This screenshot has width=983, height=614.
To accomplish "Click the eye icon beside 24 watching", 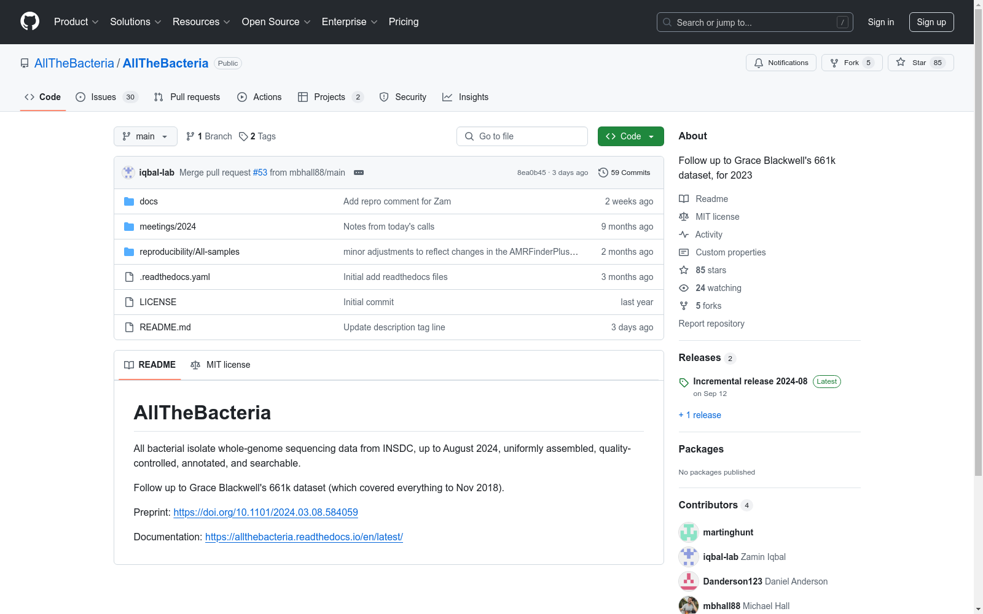I will tap(684, 288).
